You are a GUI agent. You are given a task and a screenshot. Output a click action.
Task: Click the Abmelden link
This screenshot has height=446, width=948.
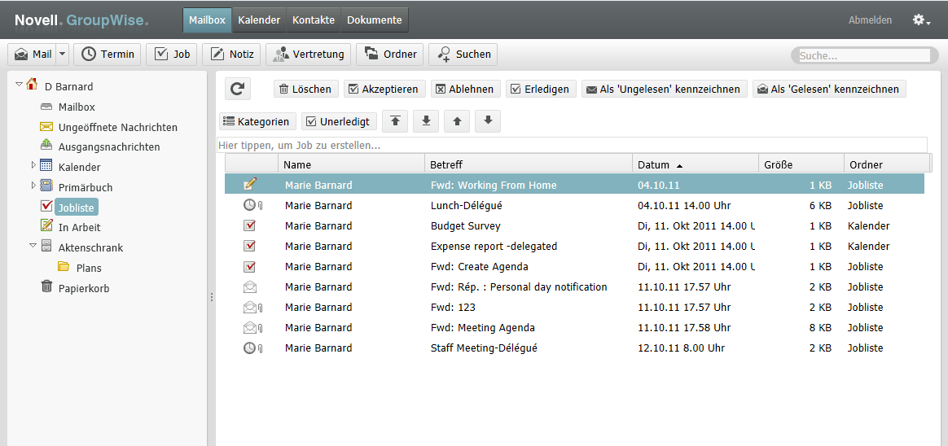870,20
